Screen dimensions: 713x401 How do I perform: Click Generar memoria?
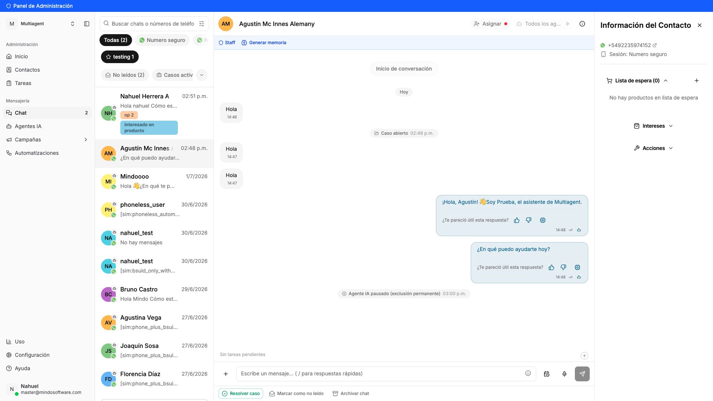[264, 43]
